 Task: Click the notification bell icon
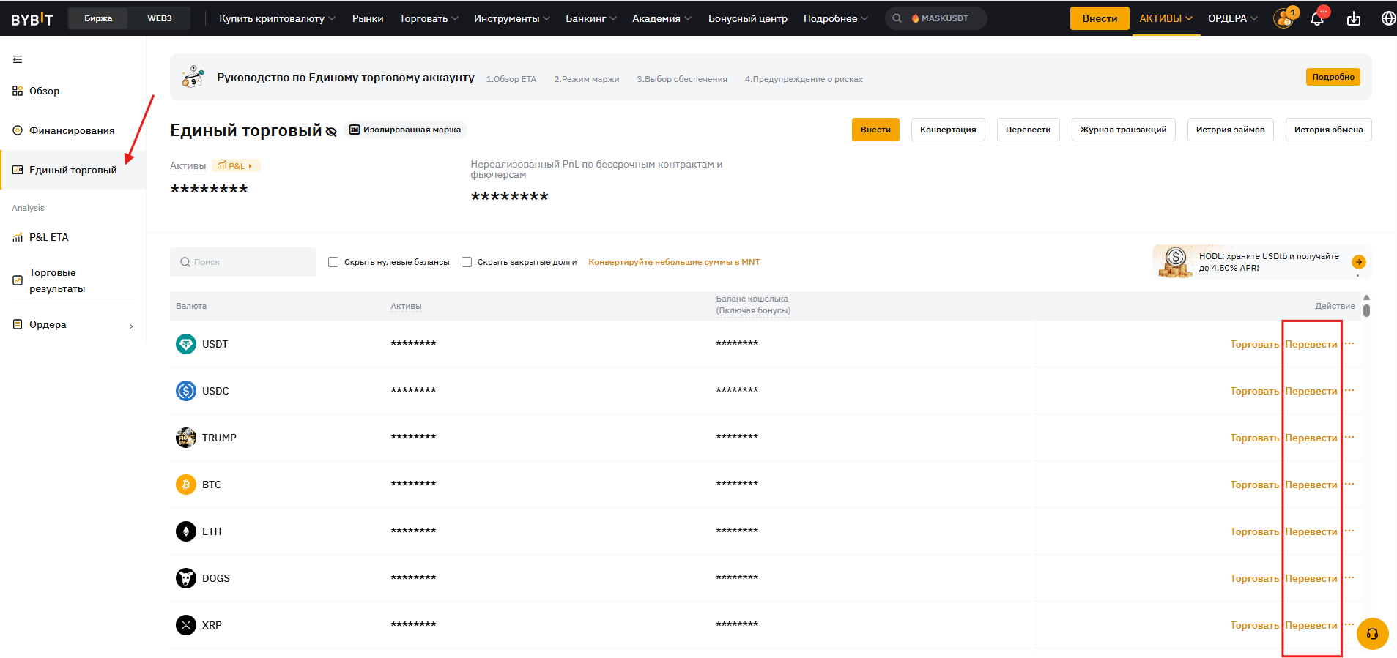(x=1317, y=19)
